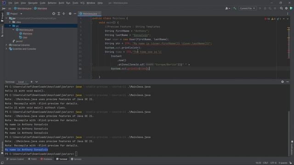The image size is (294, 165).
Task: Click UTF-8 encoding in status bar
Action: click(273, 163)
